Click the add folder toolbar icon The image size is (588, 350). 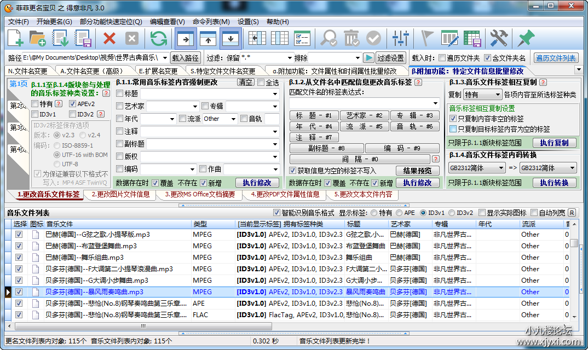(38, 38)
